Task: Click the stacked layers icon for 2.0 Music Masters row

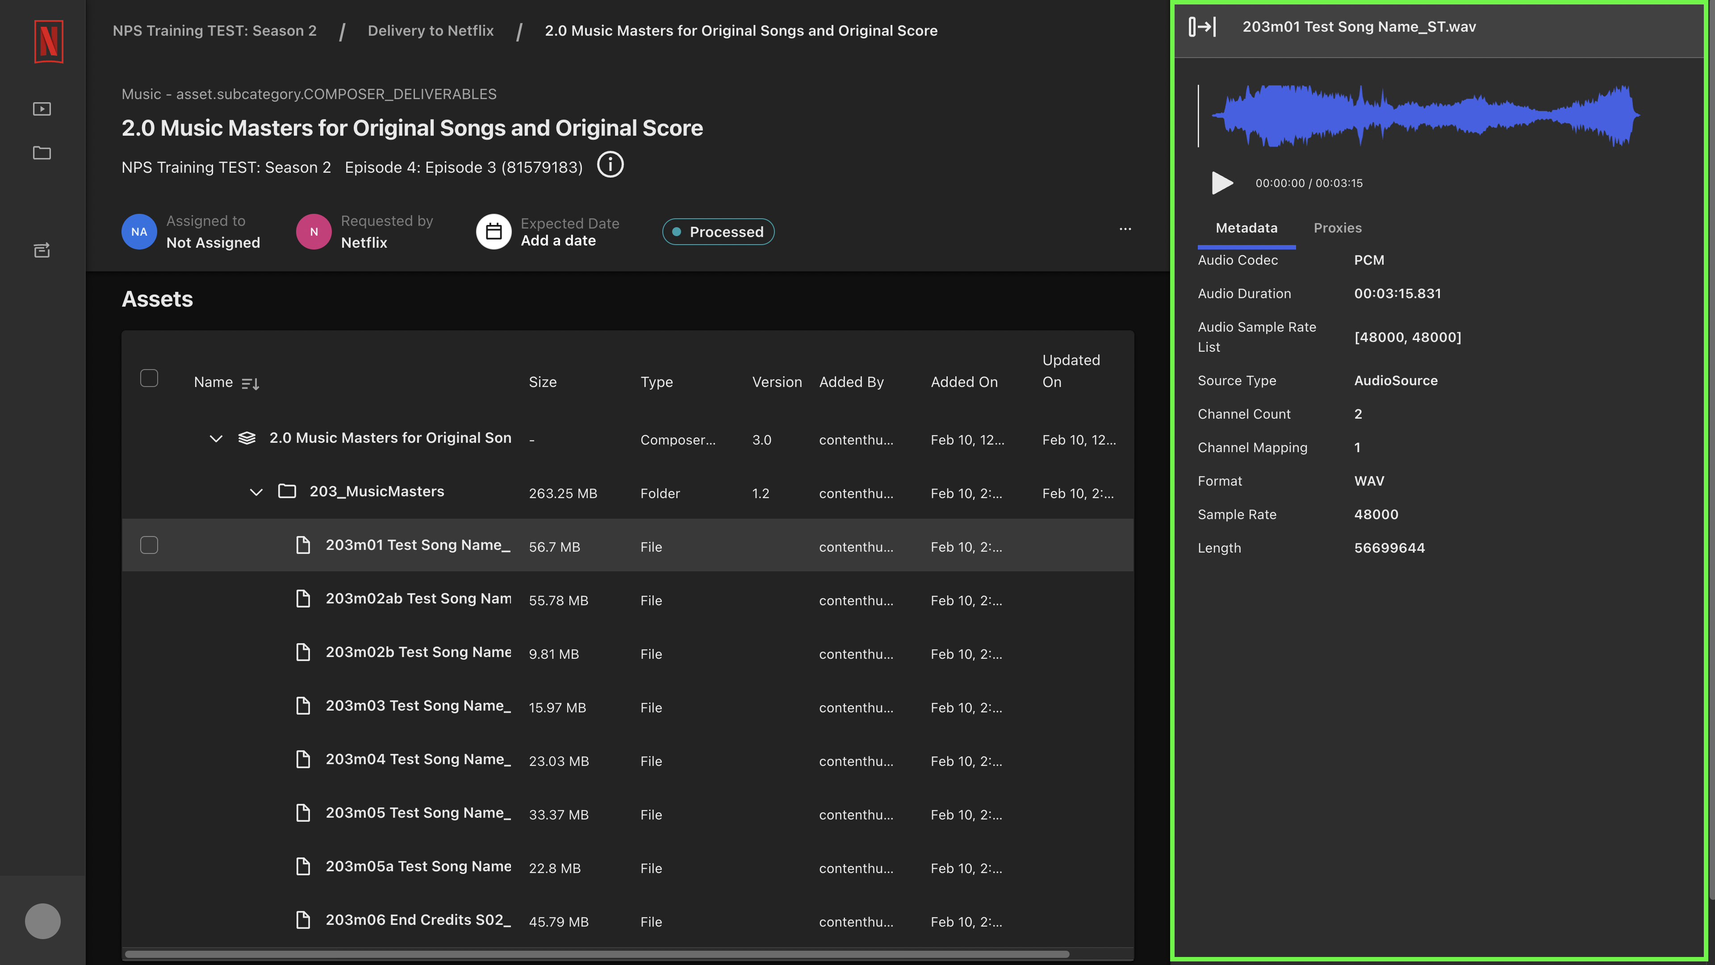Action: point(247,438)
